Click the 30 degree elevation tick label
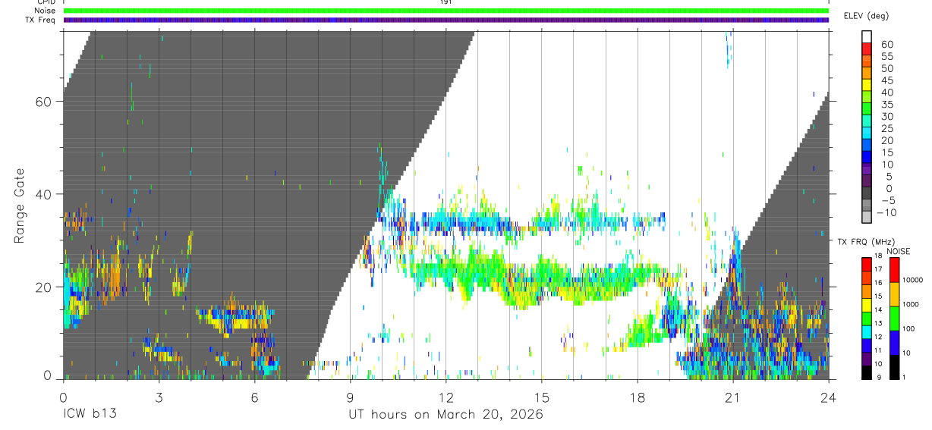Screen dimensions: 932x430 (x=887, y=116)
